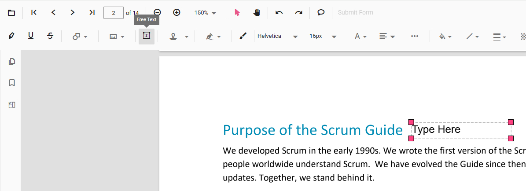Select the Free Text annotation tool
The height and width of the screenshot is (191, 526).
click(146, 36)
